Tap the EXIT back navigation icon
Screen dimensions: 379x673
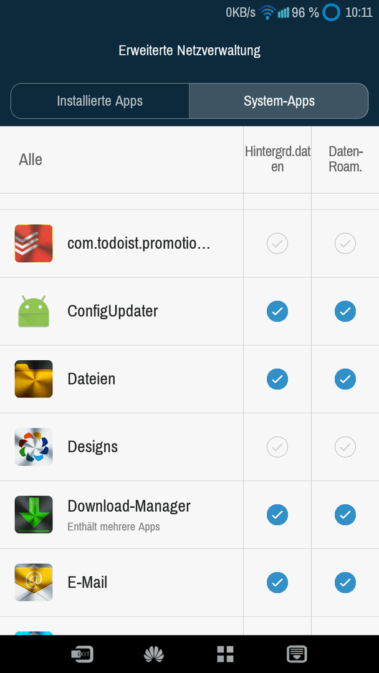pos(82,654)
